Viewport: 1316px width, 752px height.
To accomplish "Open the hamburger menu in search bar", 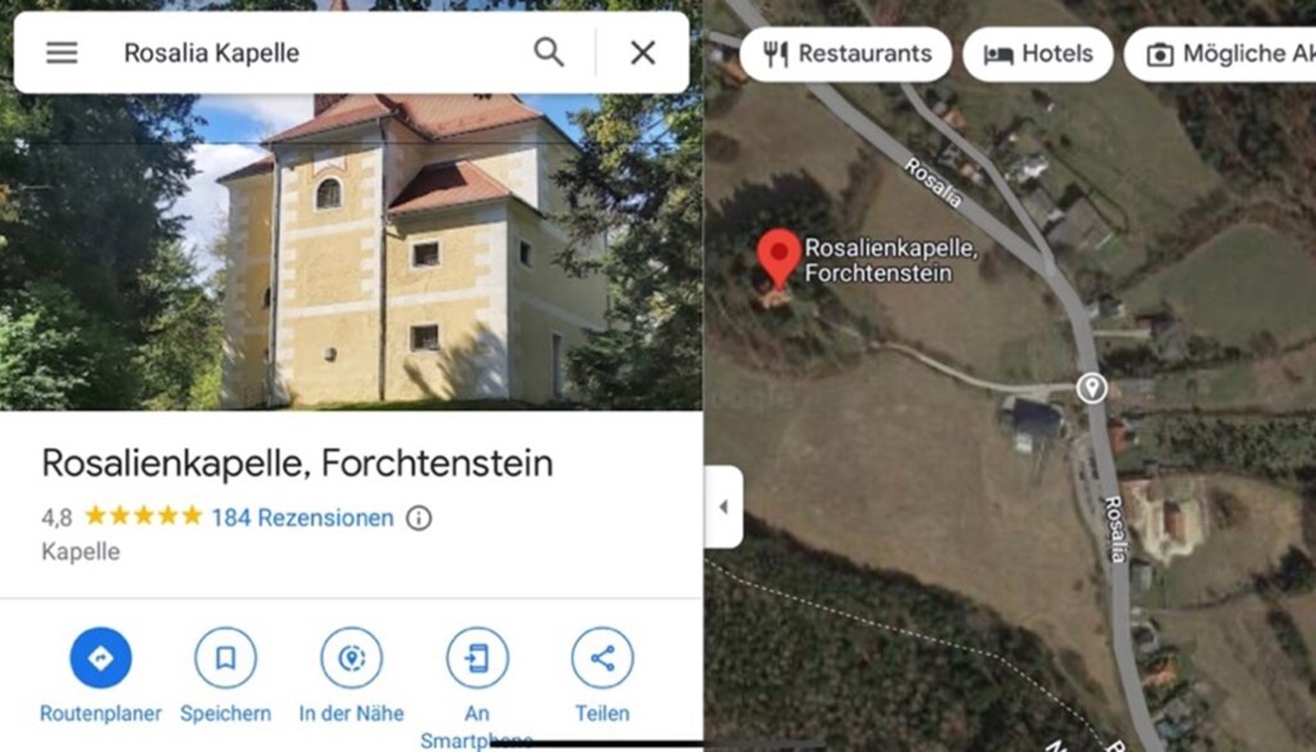I will click(62, 52).
